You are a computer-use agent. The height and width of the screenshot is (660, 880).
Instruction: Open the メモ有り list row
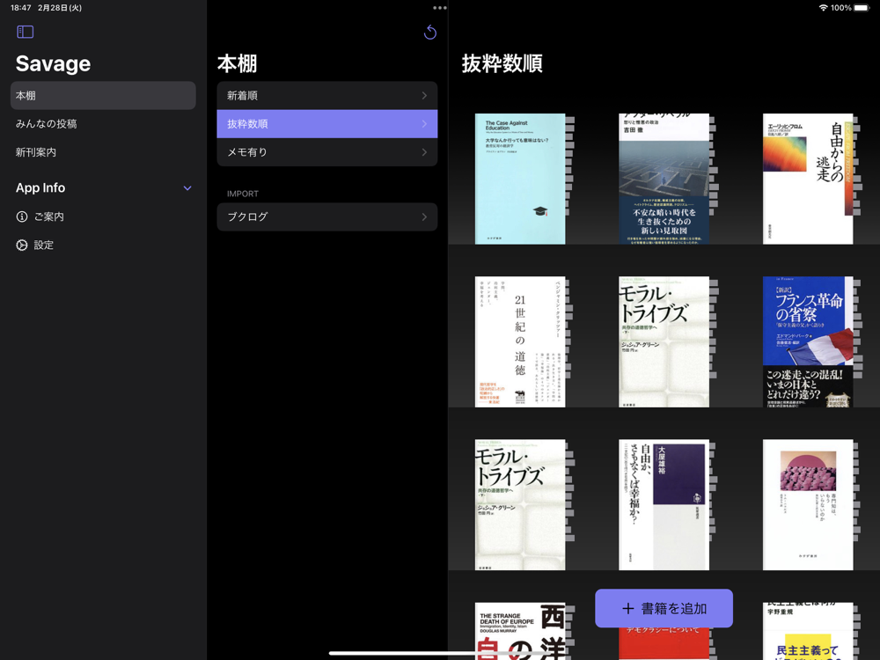point(327,152)
